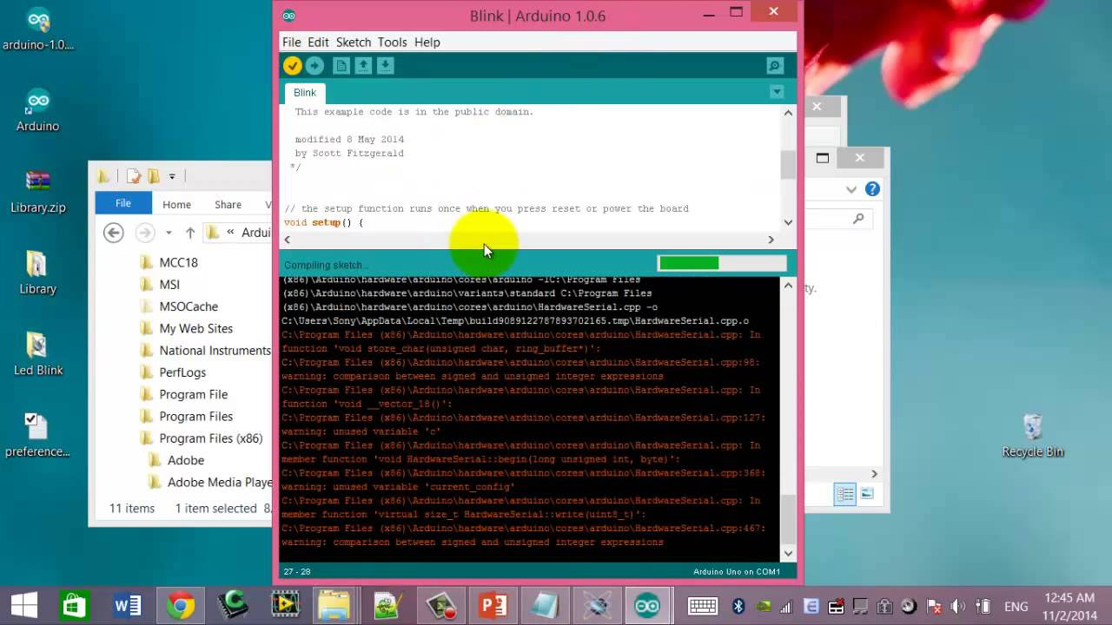Image resolution: width=1112 pixels, height=625 pixels.
Task: Open the tab options dropdown arrow in Arduino
Action: [777, 92]
